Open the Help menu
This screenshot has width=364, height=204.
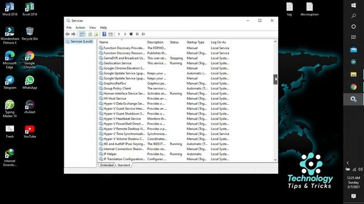pyautogui.click(x=104, y=28)
